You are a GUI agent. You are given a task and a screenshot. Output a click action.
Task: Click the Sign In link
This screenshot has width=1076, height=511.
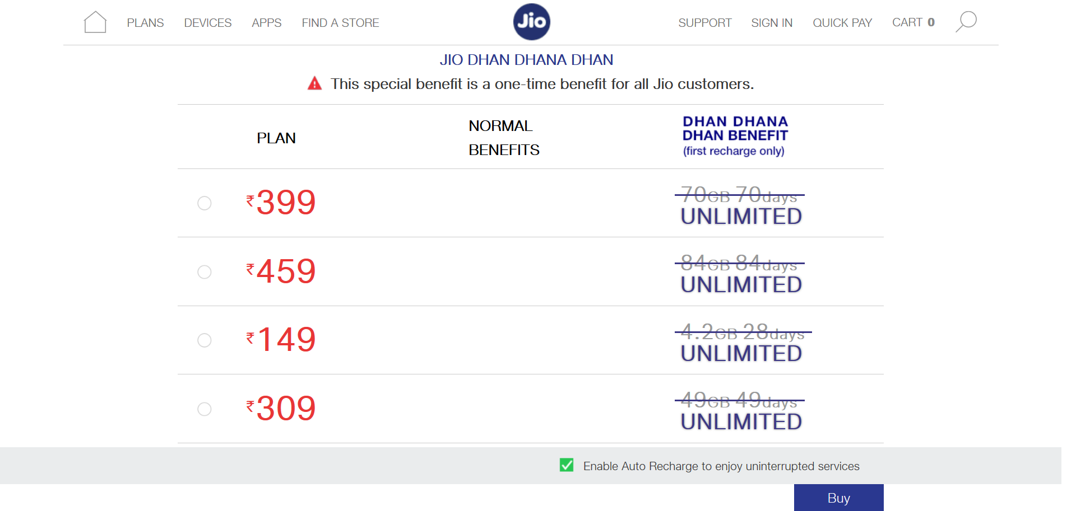tap(772, 23)
